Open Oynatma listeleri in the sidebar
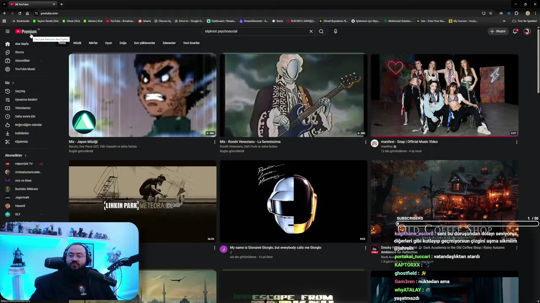540x303 pixels. tap(25, 99)
